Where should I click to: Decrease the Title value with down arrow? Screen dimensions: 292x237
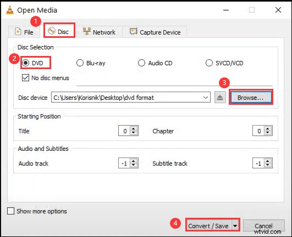(134, 133)
